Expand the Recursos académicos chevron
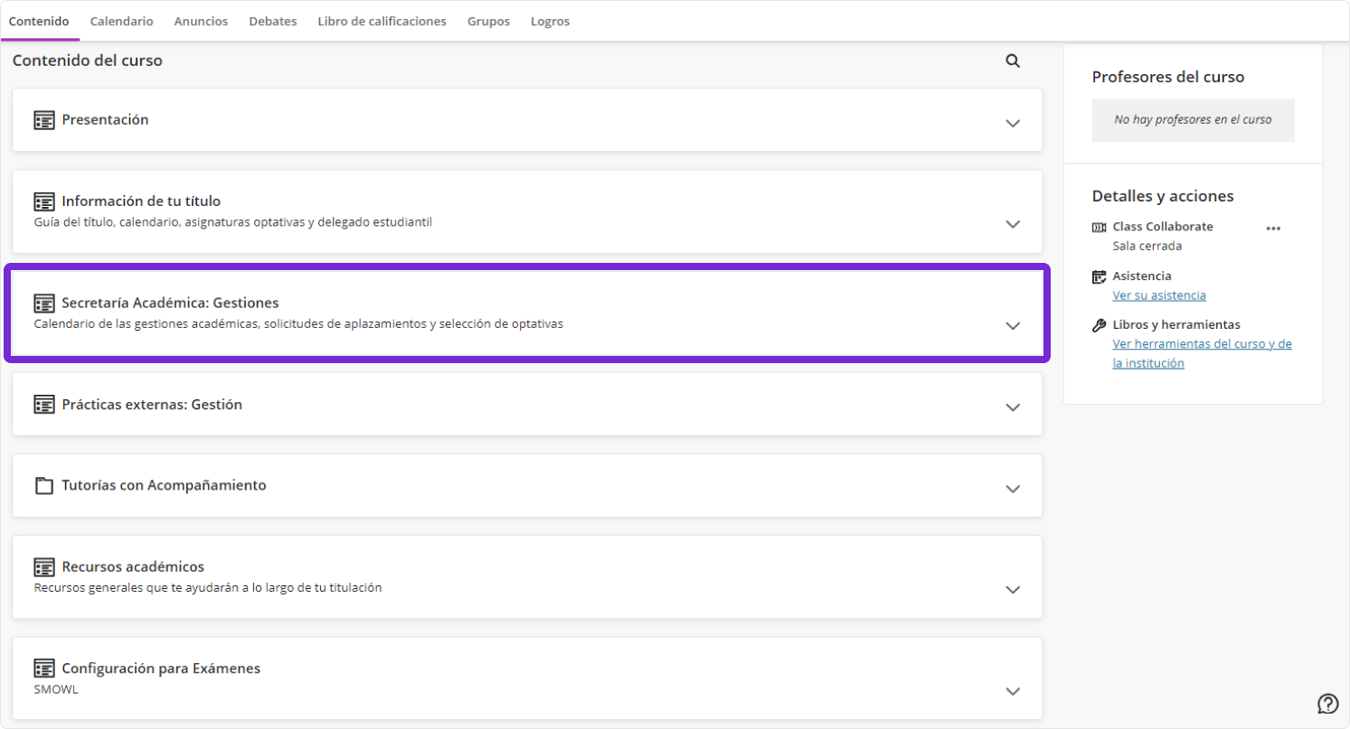Viewport: 1350px width, 729px height. point(1013,590)
